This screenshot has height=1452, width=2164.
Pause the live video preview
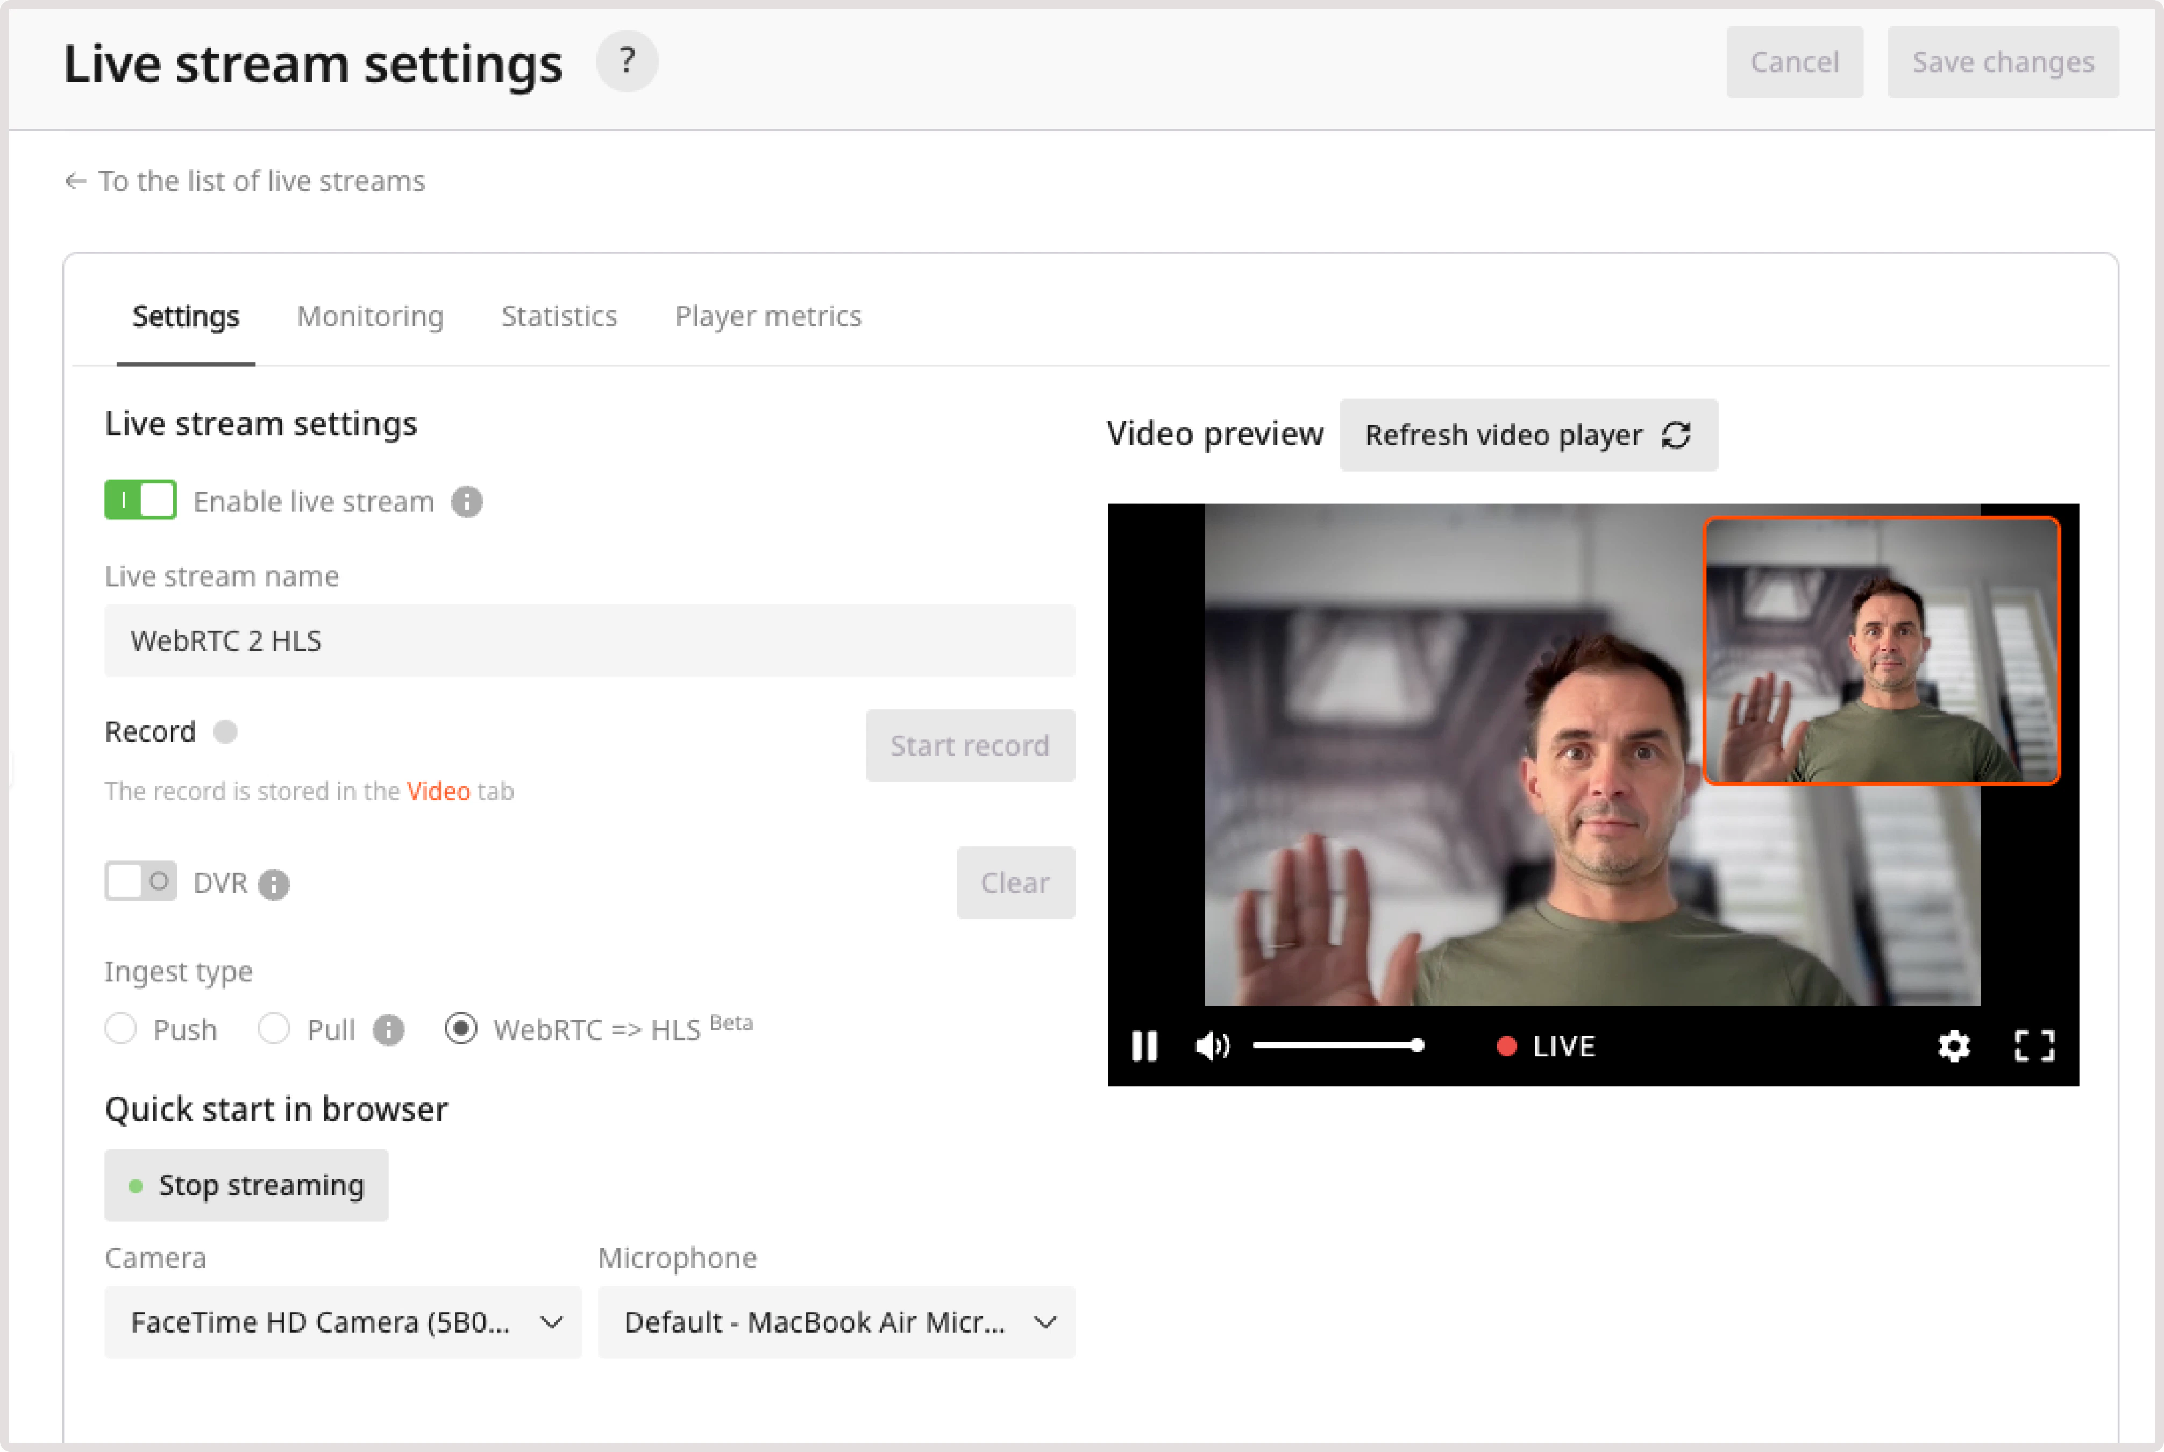pyautogui.click(x=1144, y=1047)
